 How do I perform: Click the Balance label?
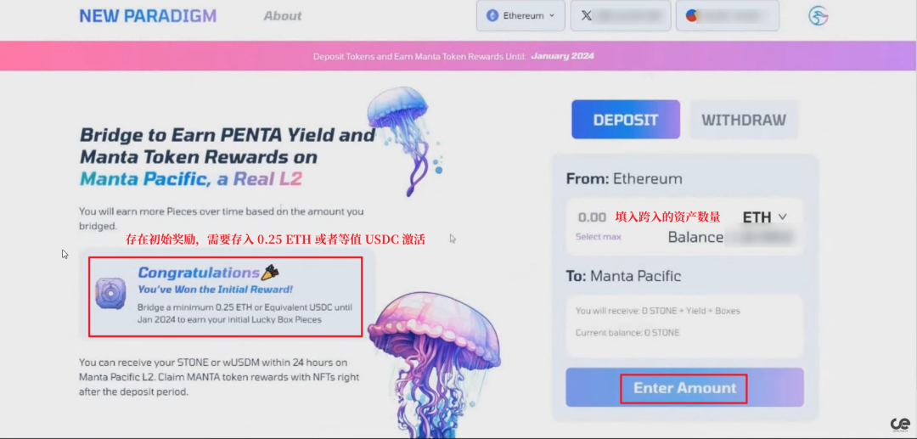(x=695, y=237)
